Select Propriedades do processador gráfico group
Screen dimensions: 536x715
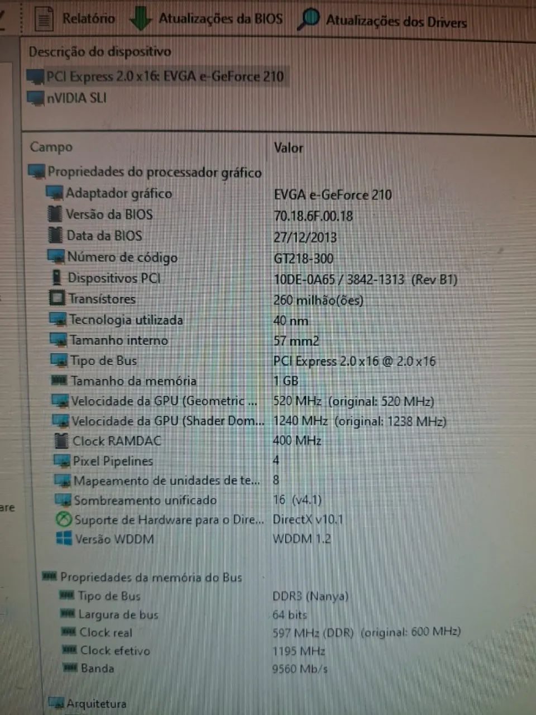145,171
